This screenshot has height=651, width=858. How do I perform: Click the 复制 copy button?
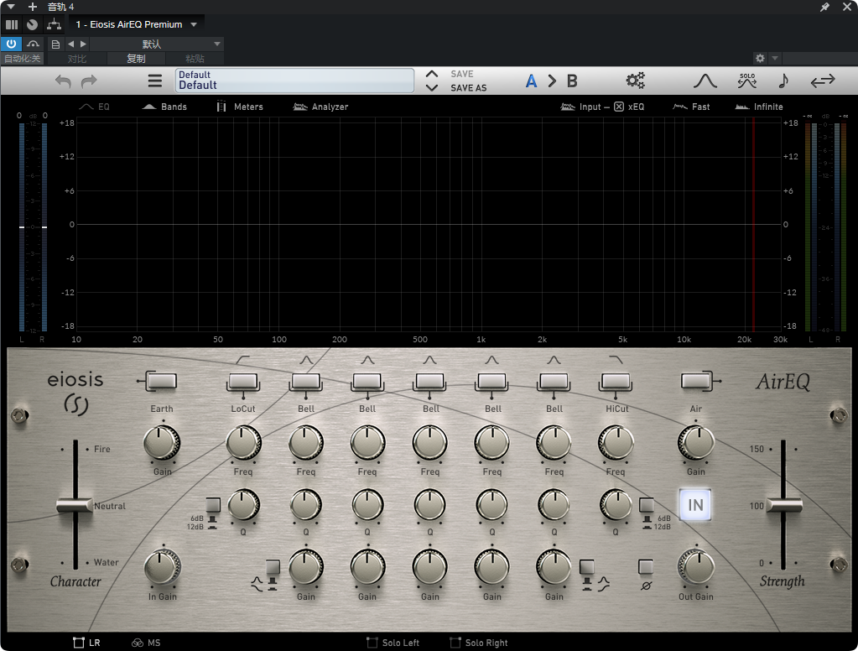(x=136, y=59)
